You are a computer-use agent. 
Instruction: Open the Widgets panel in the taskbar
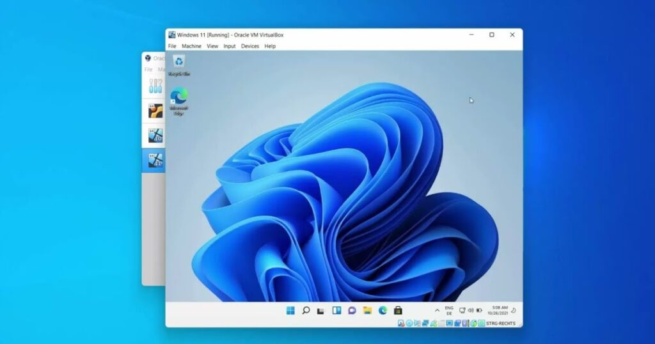pyautogui.click(x=336, y=310)
